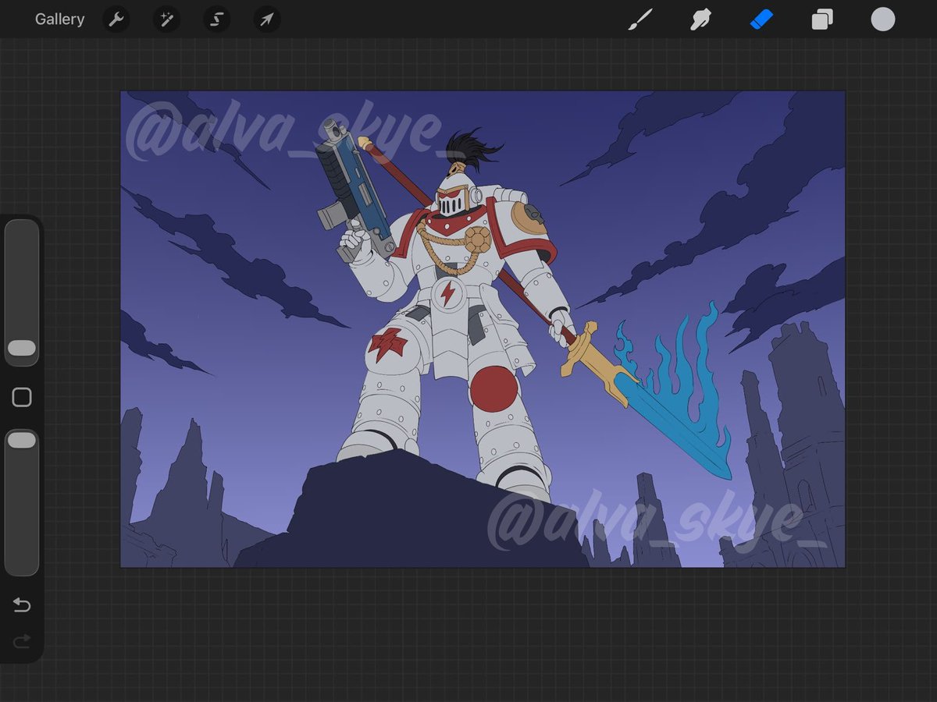937x702 pixels.
Task: Open the Adjustments magic wand menu
Action: coord(166,19)
